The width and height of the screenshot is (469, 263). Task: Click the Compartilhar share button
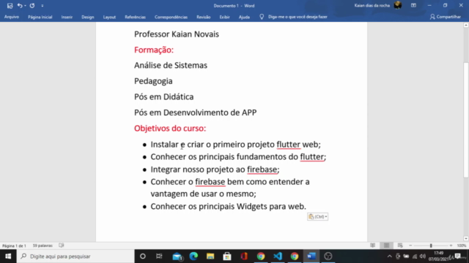point(446,17)
